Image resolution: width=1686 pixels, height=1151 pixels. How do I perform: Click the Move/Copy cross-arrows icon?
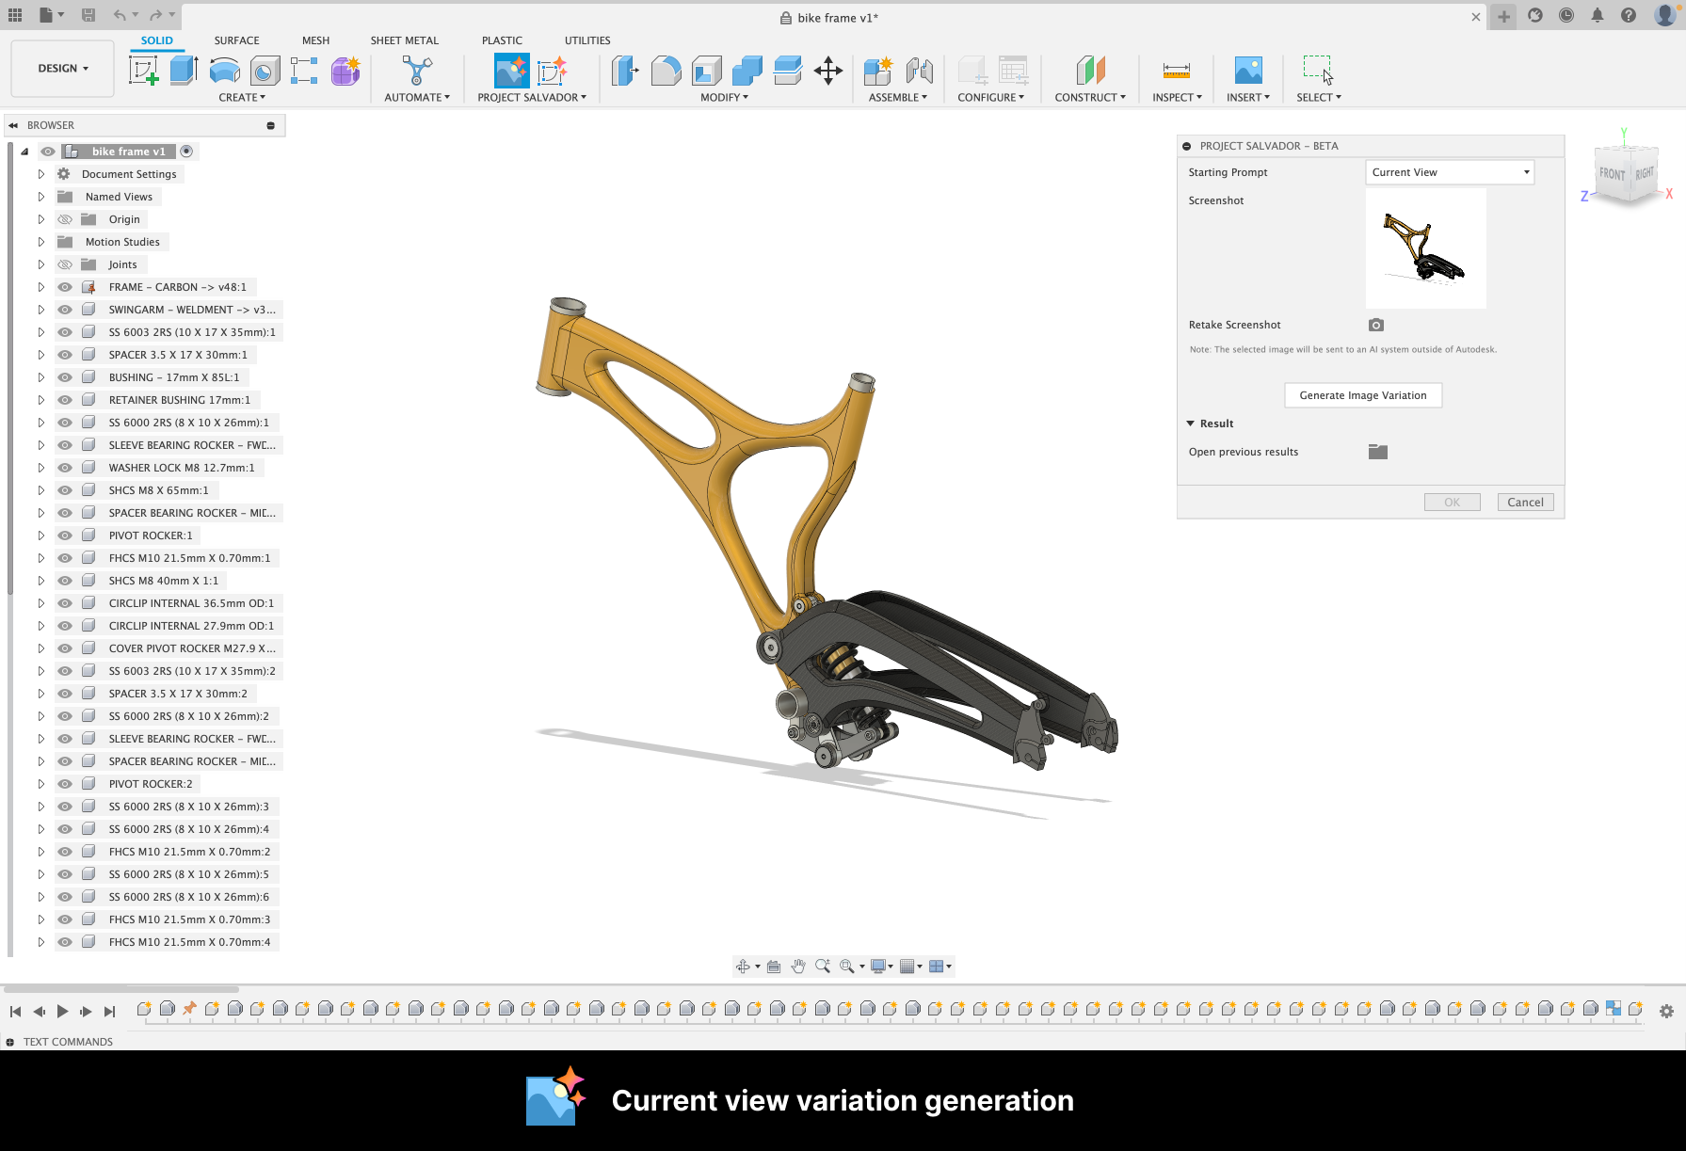828,71
